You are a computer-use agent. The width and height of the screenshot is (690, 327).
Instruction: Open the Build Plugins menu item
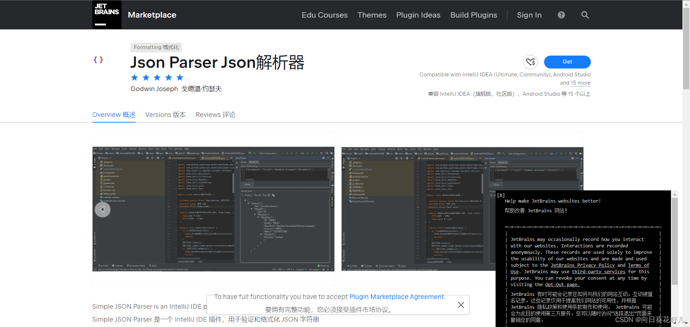tap(474, 15)
